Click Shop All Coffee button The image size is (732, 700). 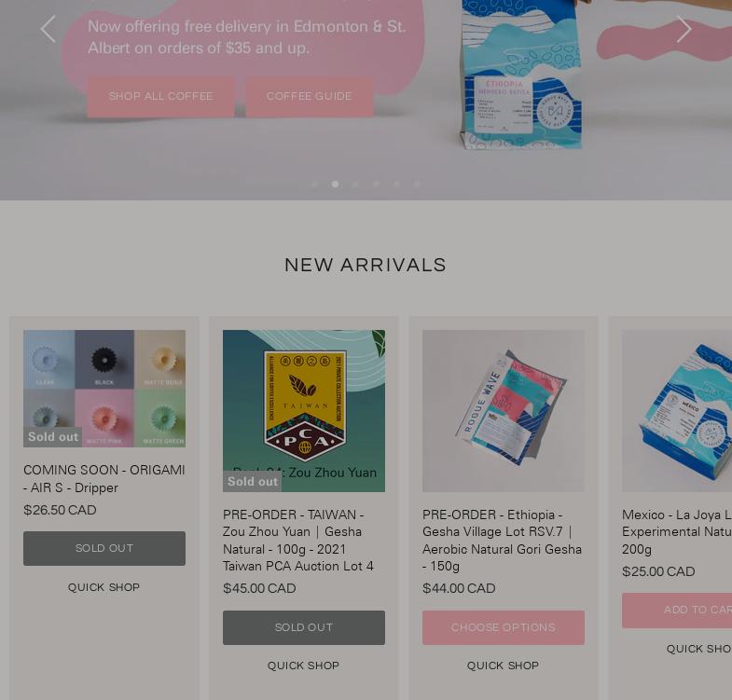coord(160,97)
